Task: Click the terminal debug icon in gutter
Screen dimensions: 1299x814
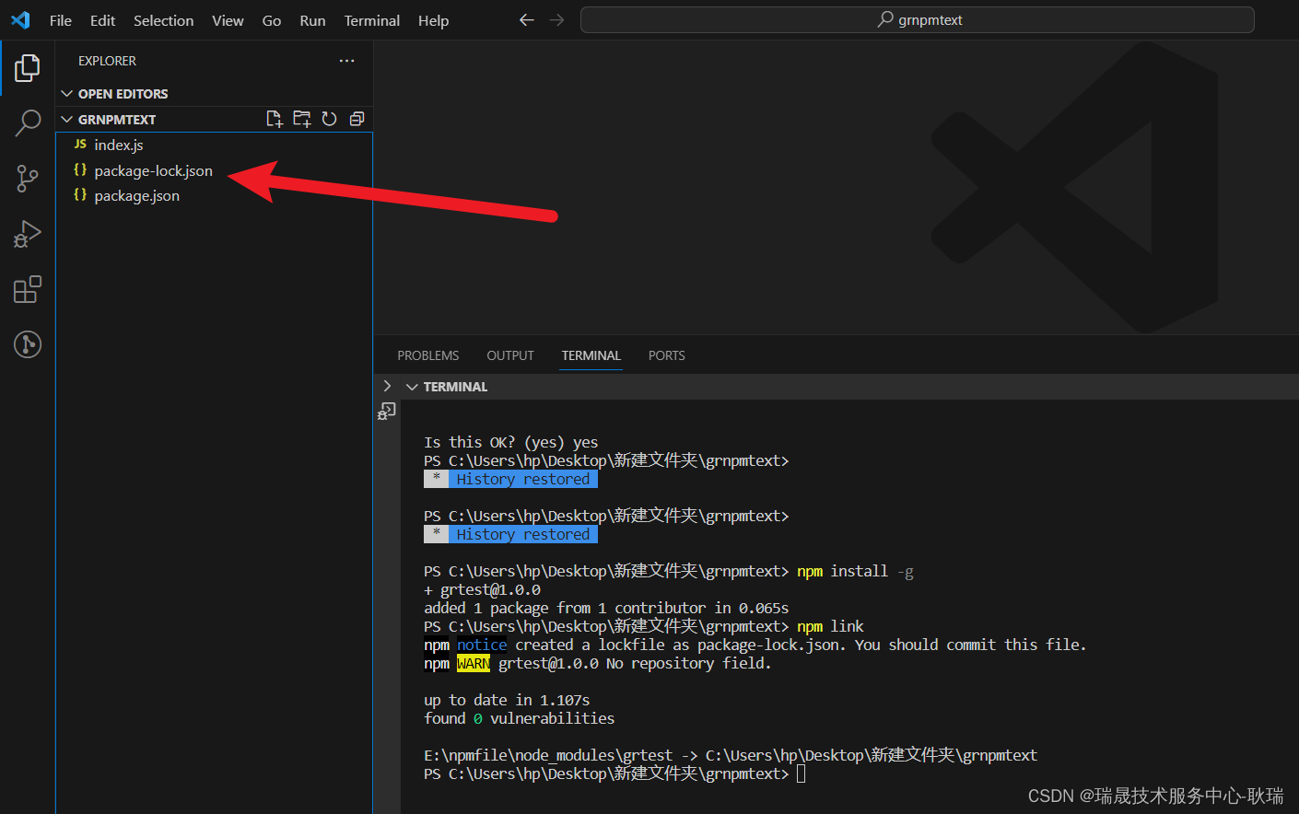Action: pos(387,411)
